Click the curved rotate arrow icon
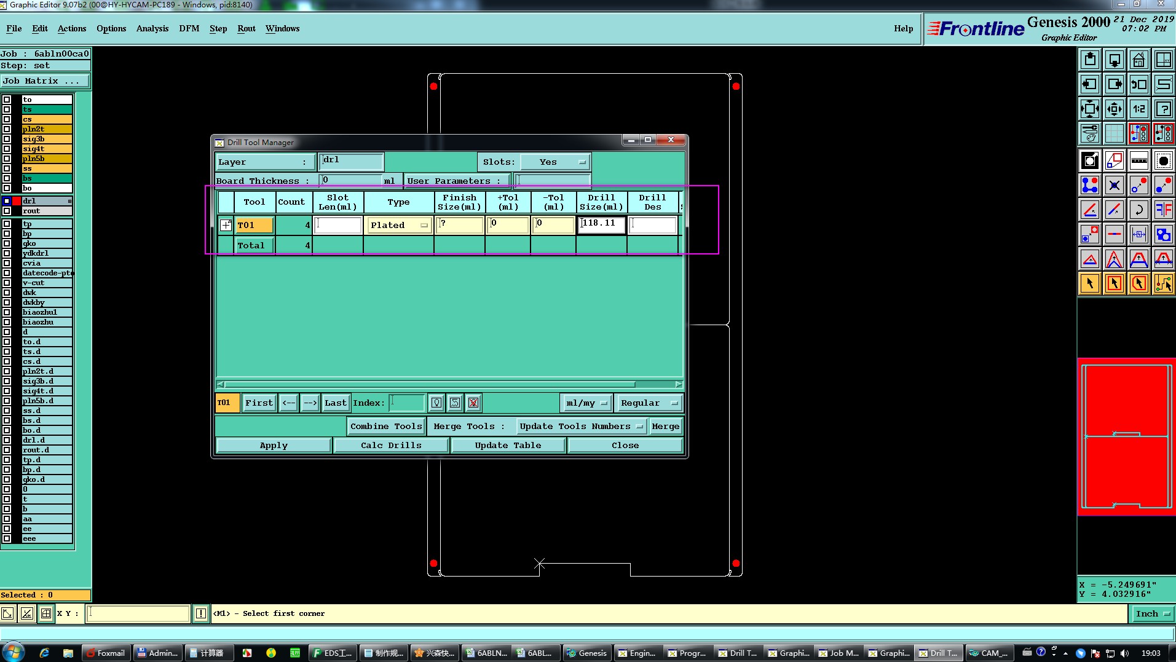The width and height of the screenshot is (1176, 662). [x=1139, y=210]
